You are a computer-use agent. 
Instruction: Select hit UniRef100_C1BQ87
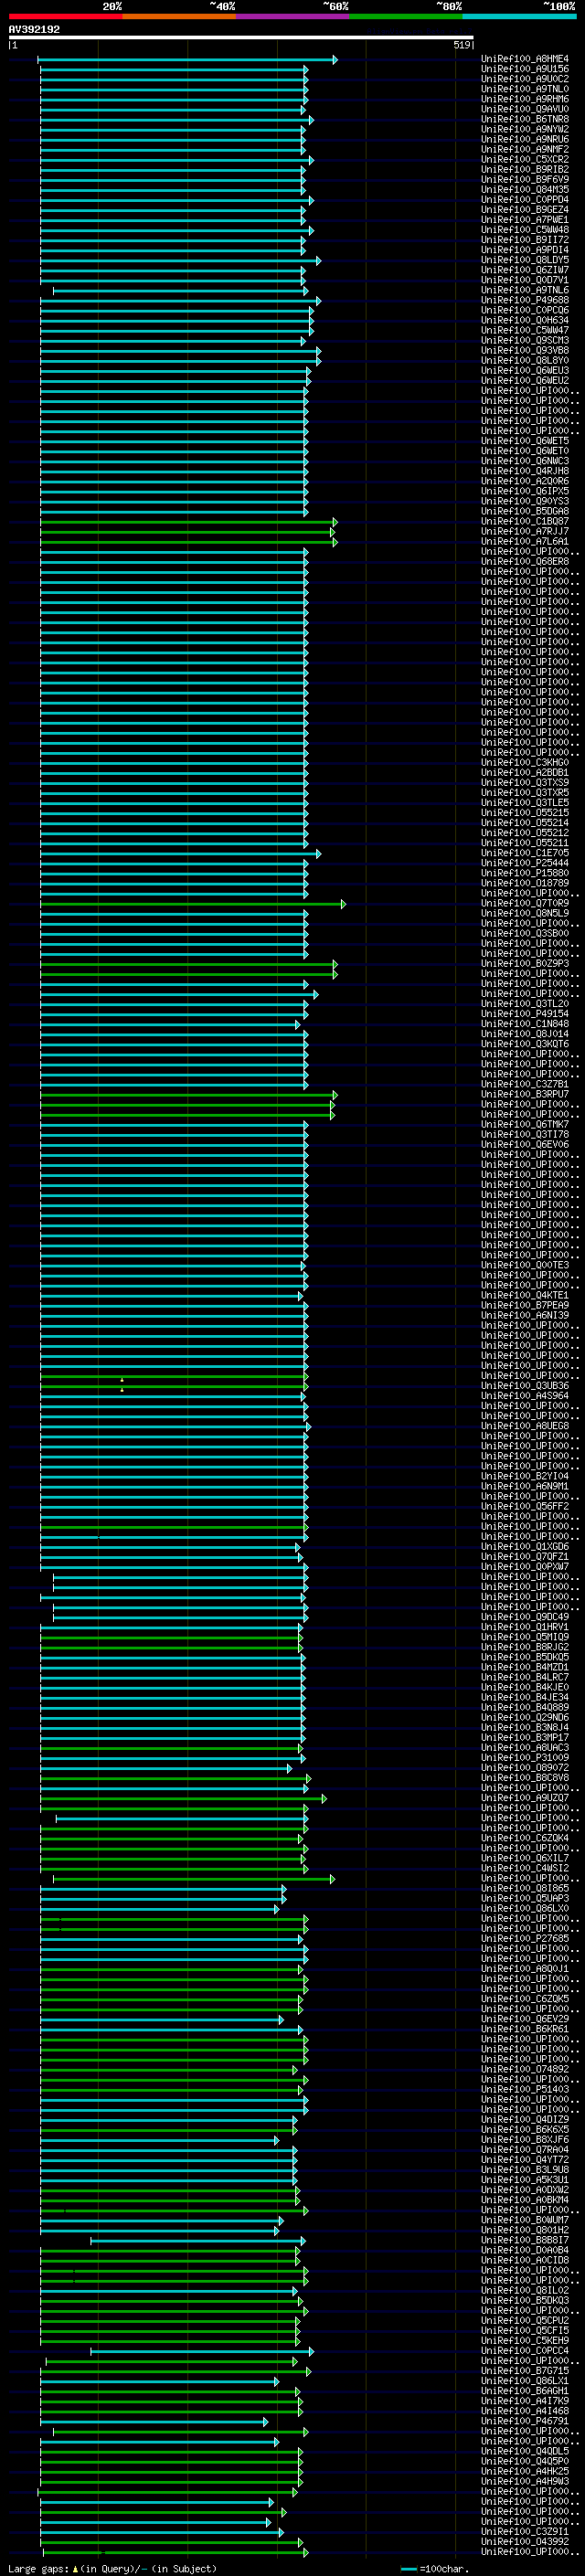point(525,521)
